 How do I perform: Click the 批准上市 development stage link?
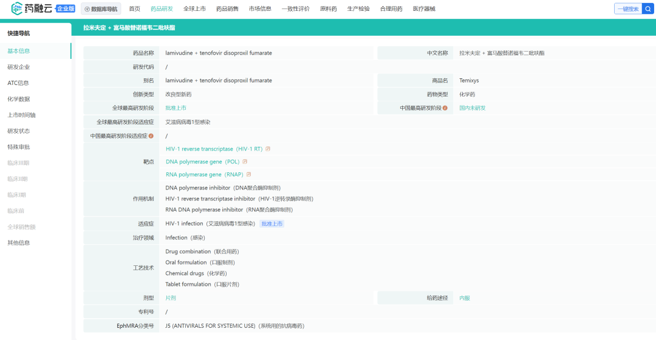[x=176, y=108]
